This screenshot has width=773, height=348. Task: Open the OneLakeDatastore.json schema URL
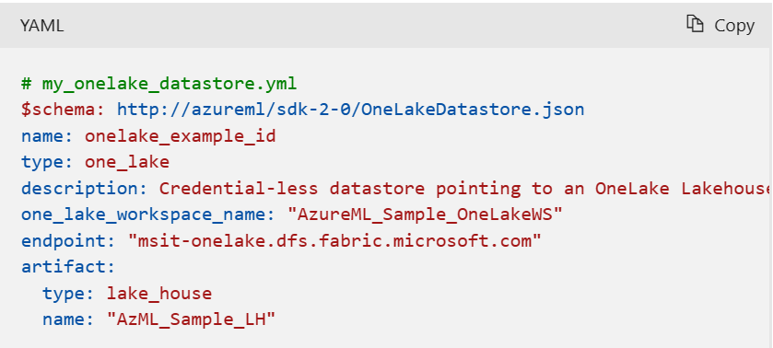[x=350, y=110]
